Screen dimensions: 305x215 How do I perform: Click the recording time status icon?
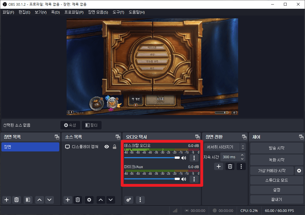click(215, 210)
